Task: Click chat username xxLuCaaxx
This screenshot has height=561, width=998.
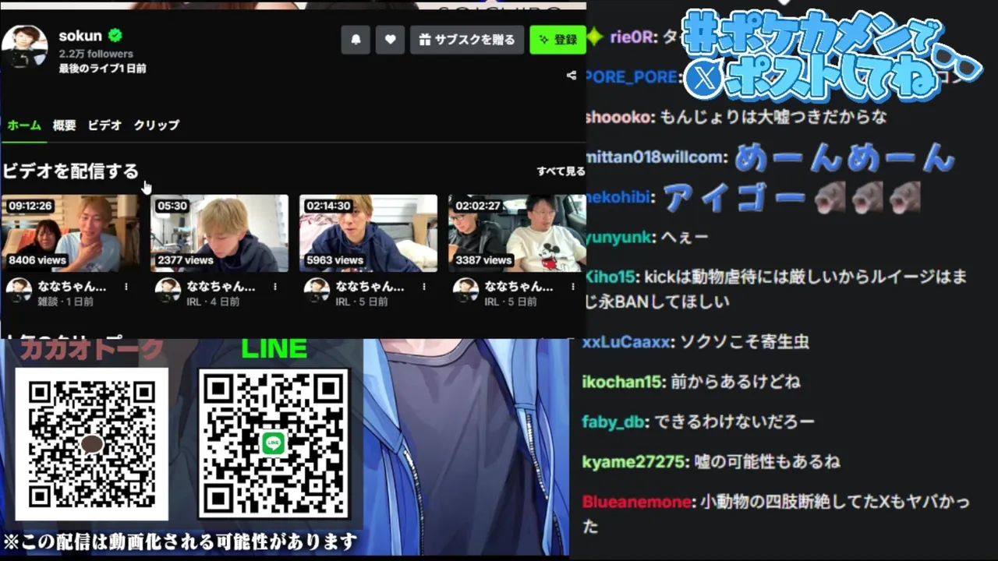Action: (626, 342)
